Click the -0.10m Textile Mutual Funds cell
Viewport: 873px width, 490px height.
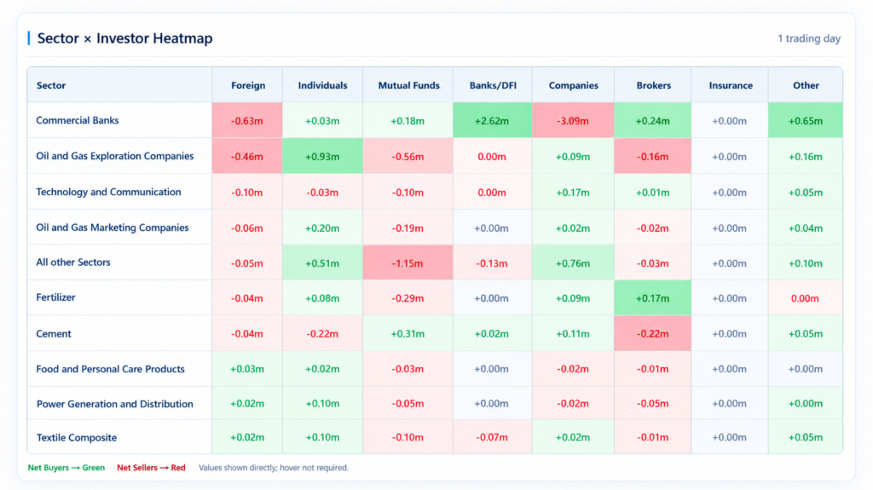tap(408, 438)
